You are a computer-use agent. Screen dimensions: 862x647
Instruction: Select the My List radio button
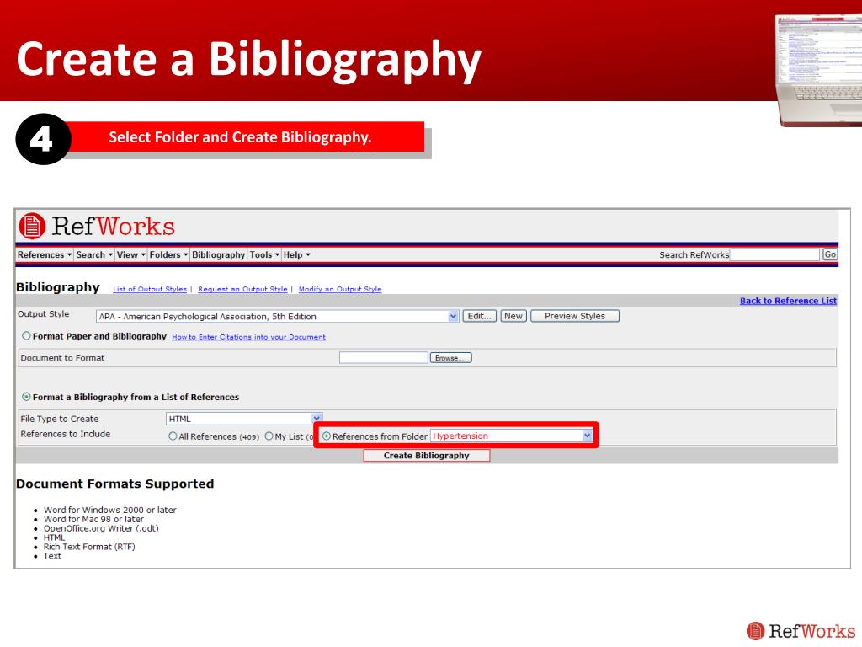(x=269, y=436)
